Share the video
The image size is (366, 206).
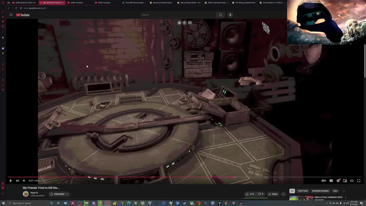coord(273,194)
